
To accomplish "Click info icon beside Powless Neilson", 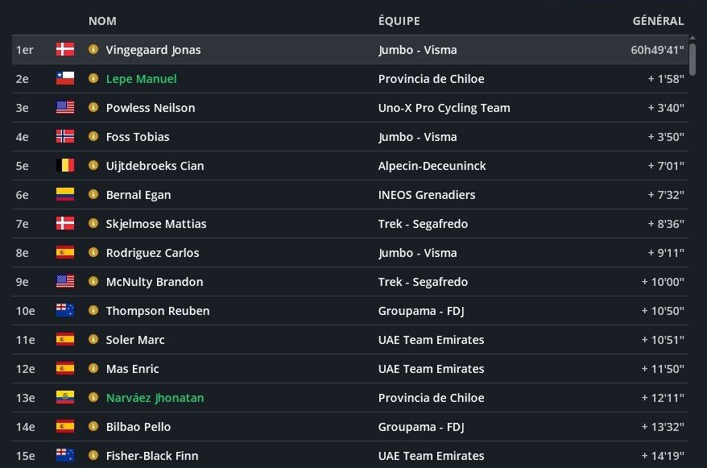I will (93, 108).
